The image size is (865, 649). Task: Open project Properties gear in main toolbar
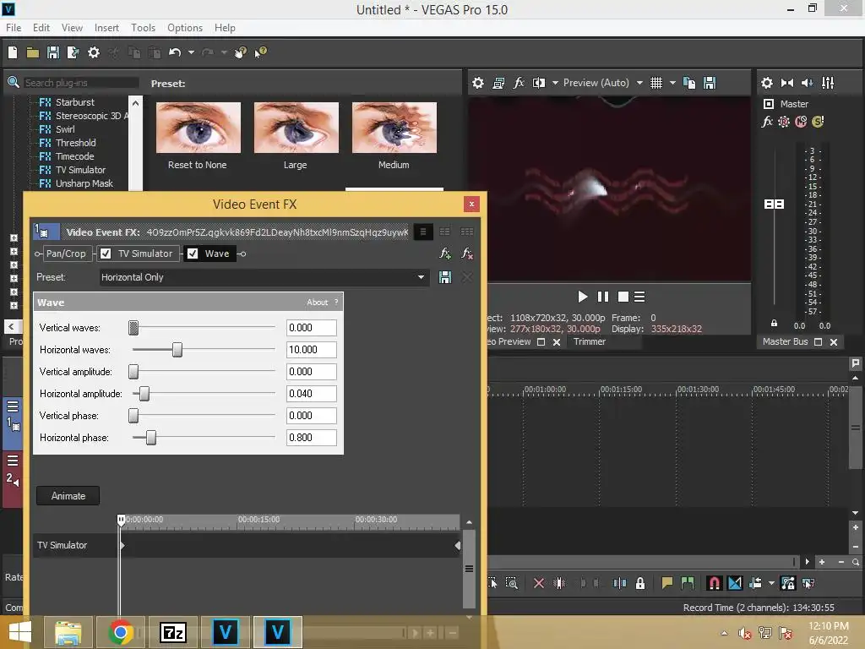94,52
